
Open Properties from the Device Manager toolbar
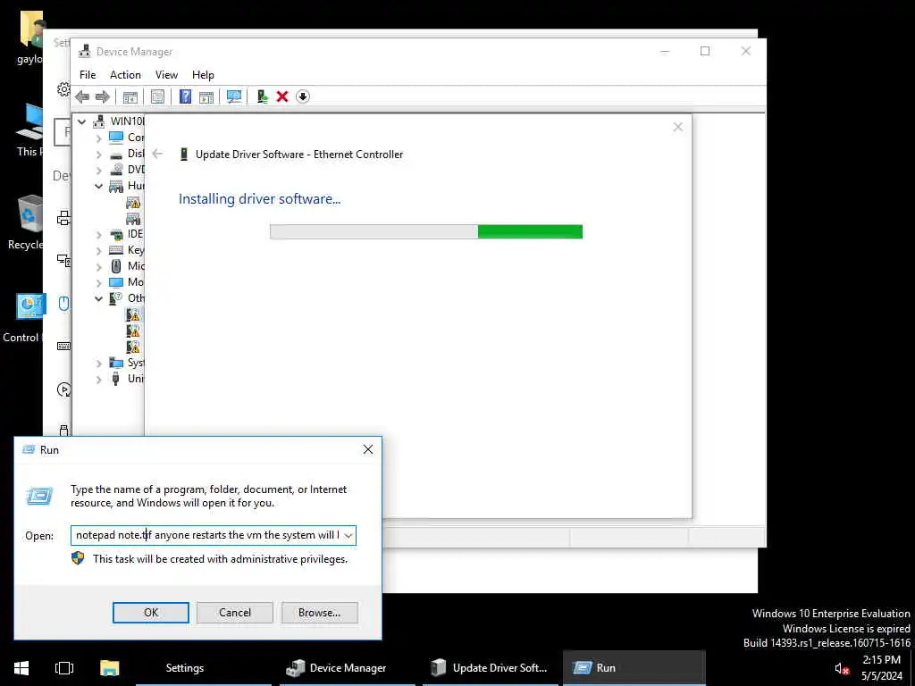(x=157, y=96)
